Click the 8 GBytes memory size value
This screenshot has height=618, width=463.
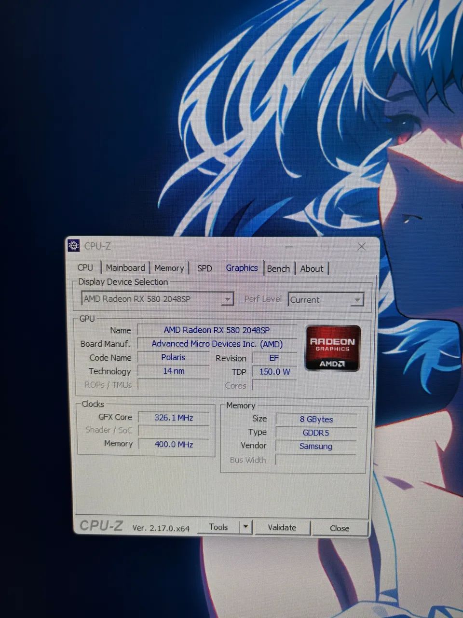point(316,419)
